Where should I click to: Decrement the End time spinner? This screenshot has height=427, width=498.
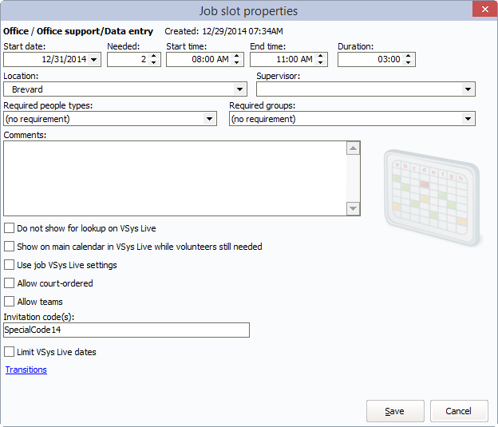point(321,63)
